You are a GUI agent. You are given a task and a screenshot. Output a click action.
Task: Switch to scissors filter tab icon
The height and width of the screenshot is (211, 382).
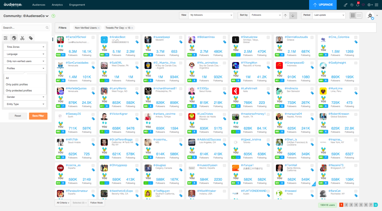22,38
